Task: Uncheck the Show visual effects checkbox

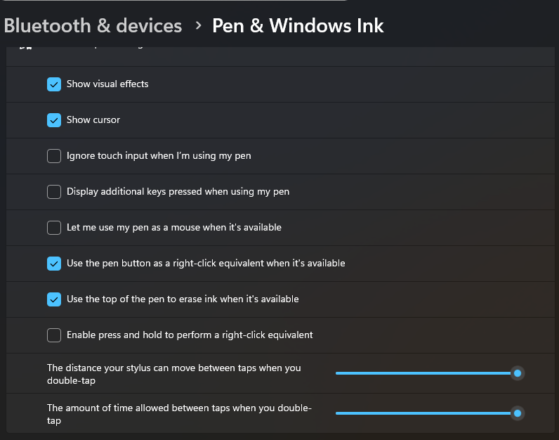Action: (x=54, y=84)
